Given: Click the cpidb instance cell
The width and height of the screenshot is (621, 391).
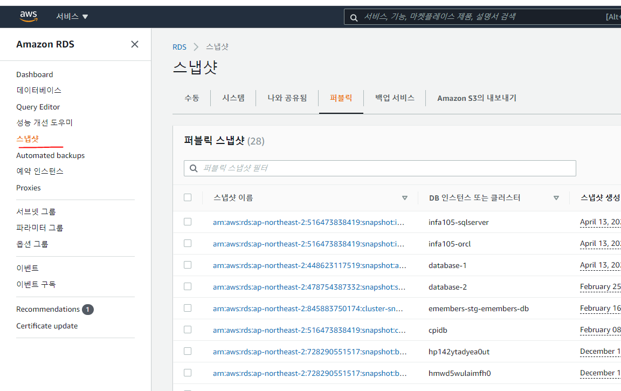Looking at the screenshot, I should pyautogui.click(x=438, y=330).
